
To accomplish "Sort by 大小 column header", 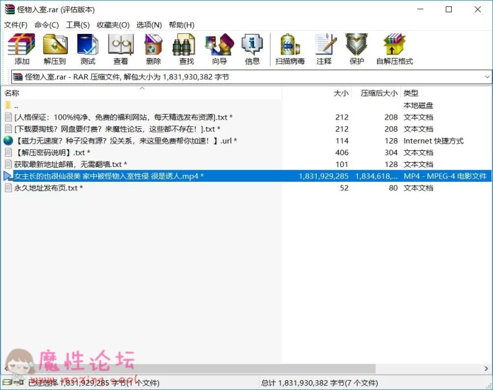I will point(317,93).
